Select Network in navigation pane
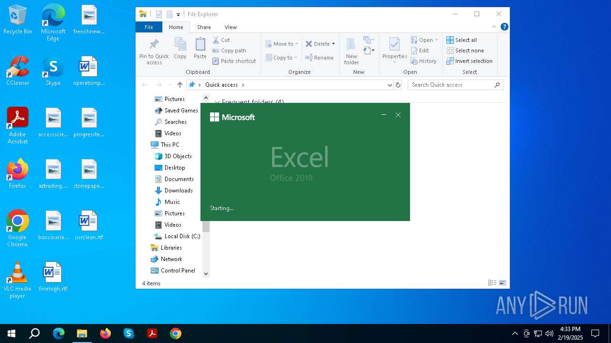The height and width of the screenshot is (343, 611). pos(166,259)
